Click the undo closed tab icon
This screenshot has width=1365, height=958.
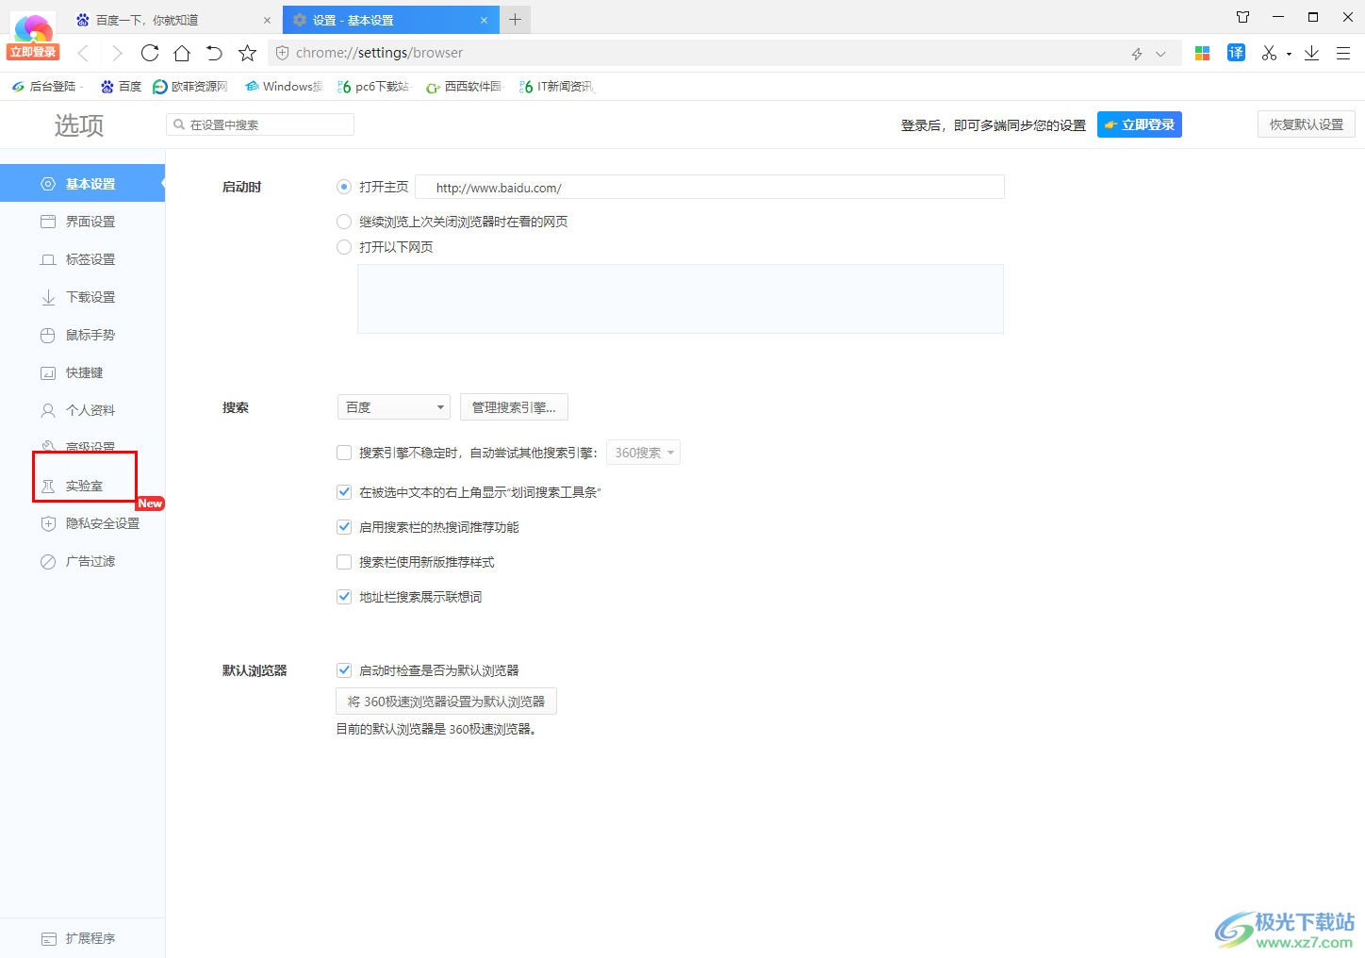pyautogui.click(x=214, y=53)
